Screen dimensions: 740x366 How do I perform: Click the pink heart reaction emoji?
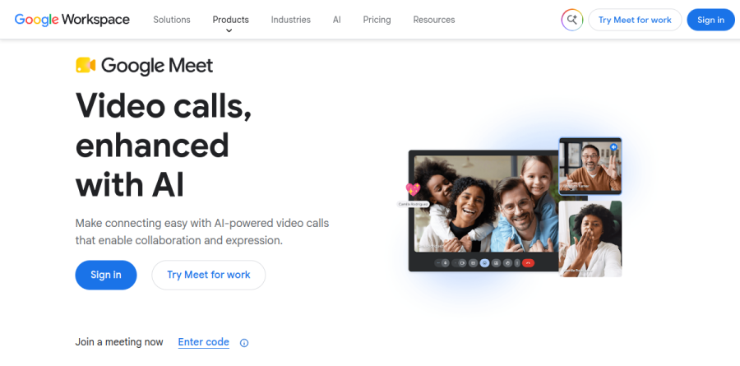coord(413,189)
